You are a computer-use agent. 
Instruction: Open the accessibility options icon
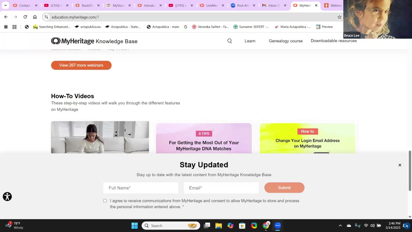[7, 197]
